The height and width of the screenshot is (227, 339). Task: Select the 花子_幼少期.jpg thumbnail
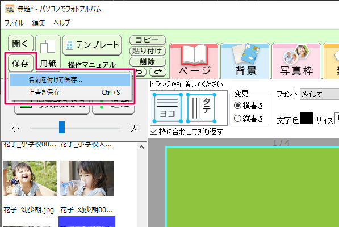click(30, 178)
